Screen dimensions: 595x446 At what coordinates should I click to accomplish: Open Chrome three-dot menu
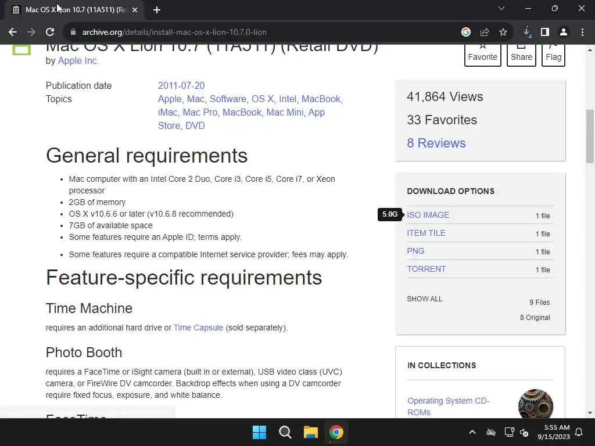tap(582, 33)
